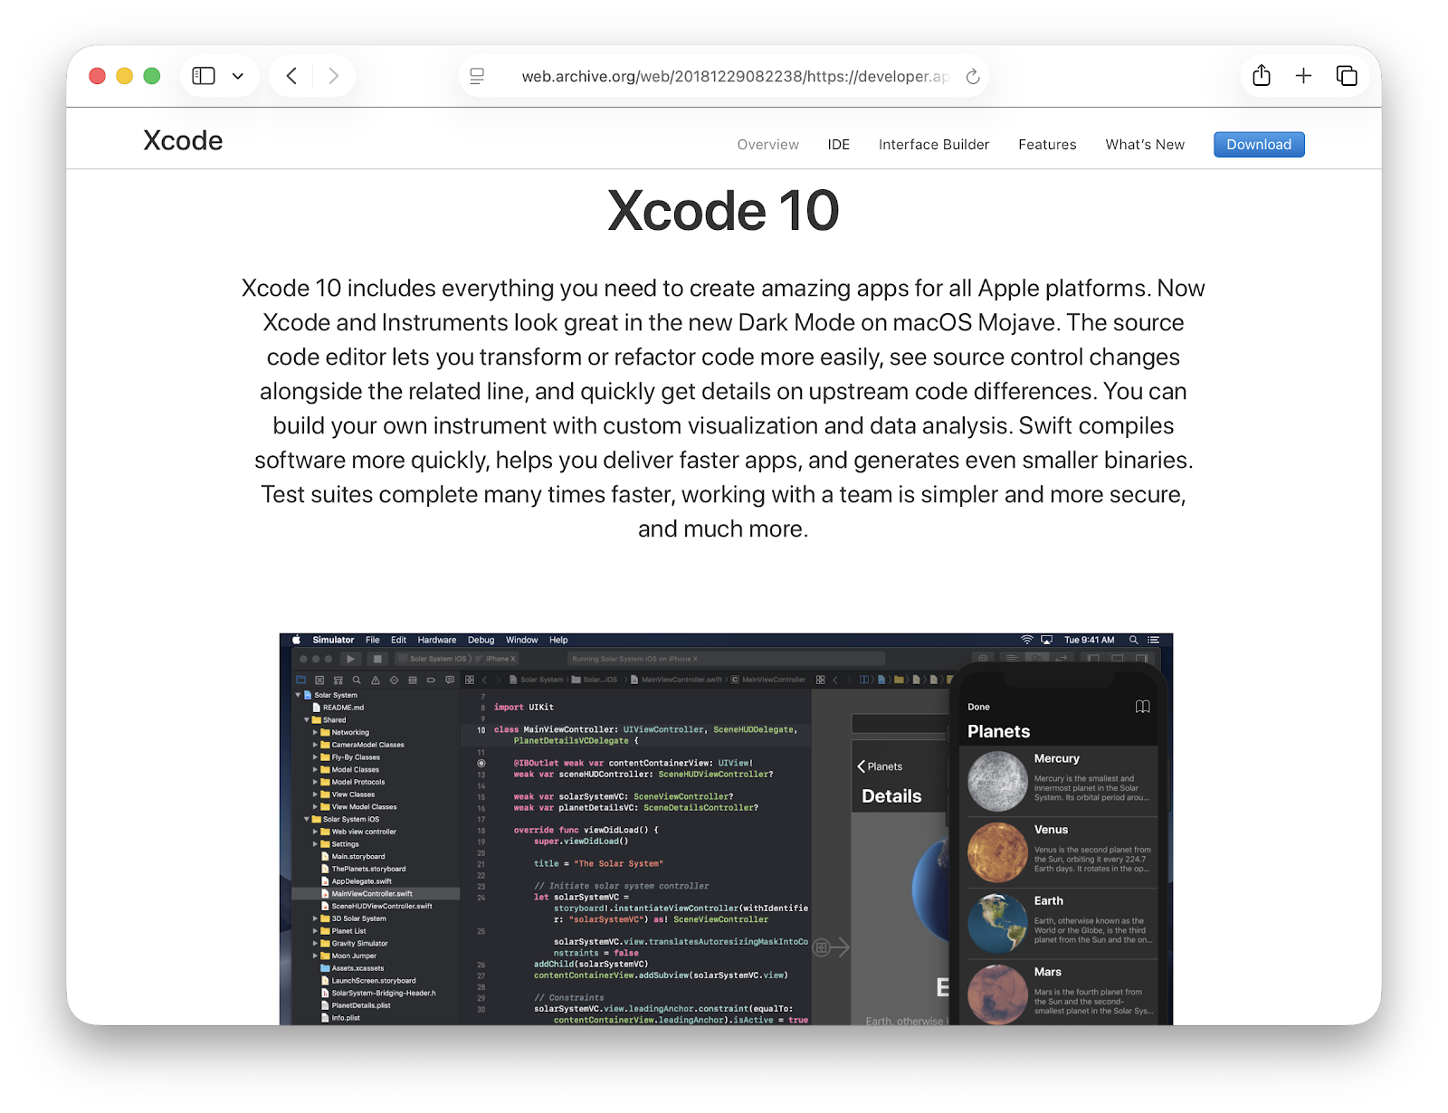The image size is (1448, 1113).
Task: Click the Apple logo in the pictured menu bar
Action: (296, 640)
